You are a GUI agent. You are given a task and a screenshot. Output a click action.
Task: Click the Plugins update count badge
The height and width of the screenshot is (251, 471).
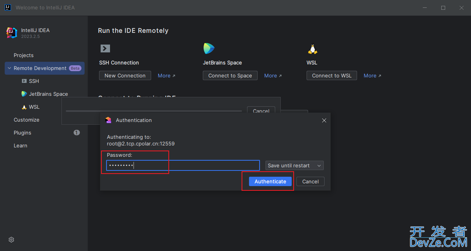[77, 133]
